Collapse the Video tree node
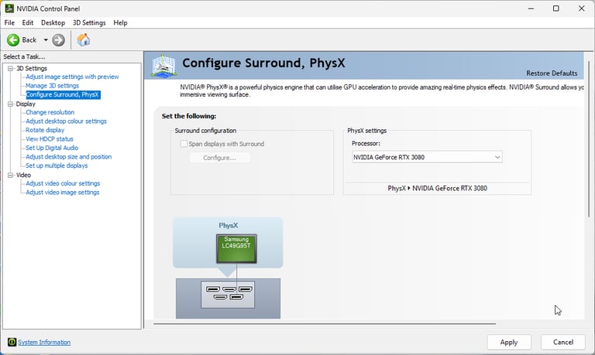The image size is (595, 355). click(11, 175)
